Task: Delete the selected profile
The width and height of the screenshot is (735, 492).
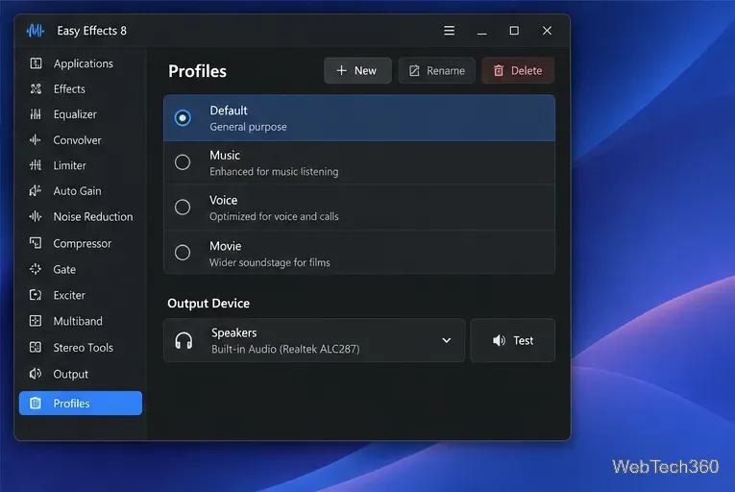Action: (x=518, y=70)
